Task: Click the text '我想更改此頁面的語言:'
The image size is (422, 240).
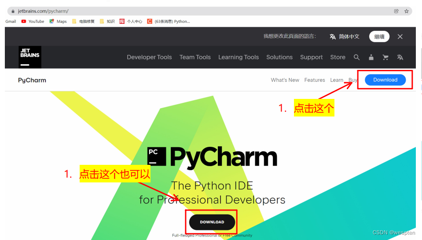Action: point(290,36)
